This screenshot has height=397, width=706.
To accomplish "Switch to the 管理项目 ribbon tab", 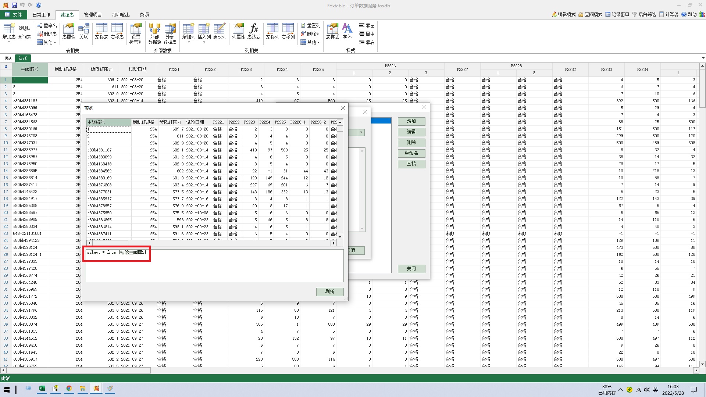I will [93, 15].
